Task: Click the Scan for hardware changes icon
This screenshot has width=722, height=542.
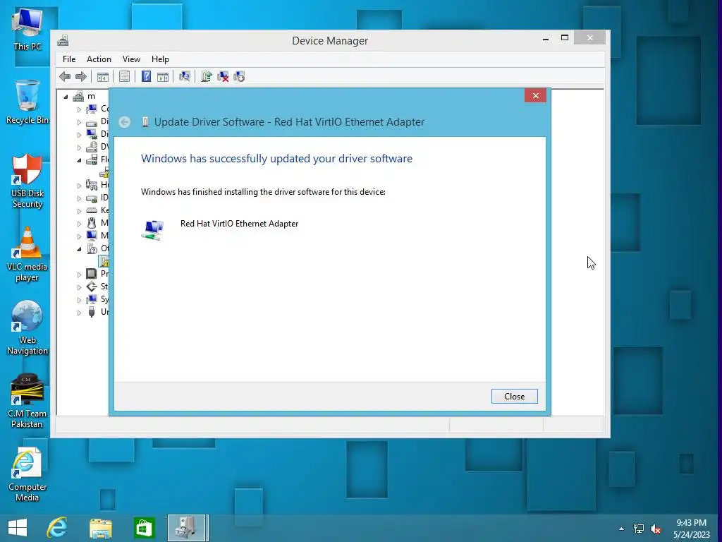Action: pyautogui.click(x=185, y=76)
